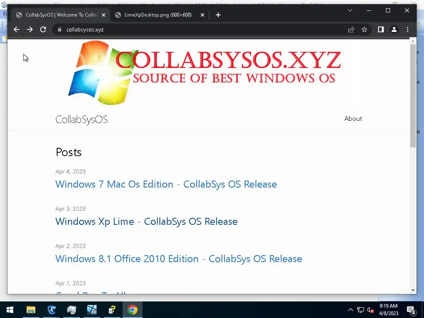Open a new browser tab
This screenshot has height=318, width=424.
coord(218,15)
